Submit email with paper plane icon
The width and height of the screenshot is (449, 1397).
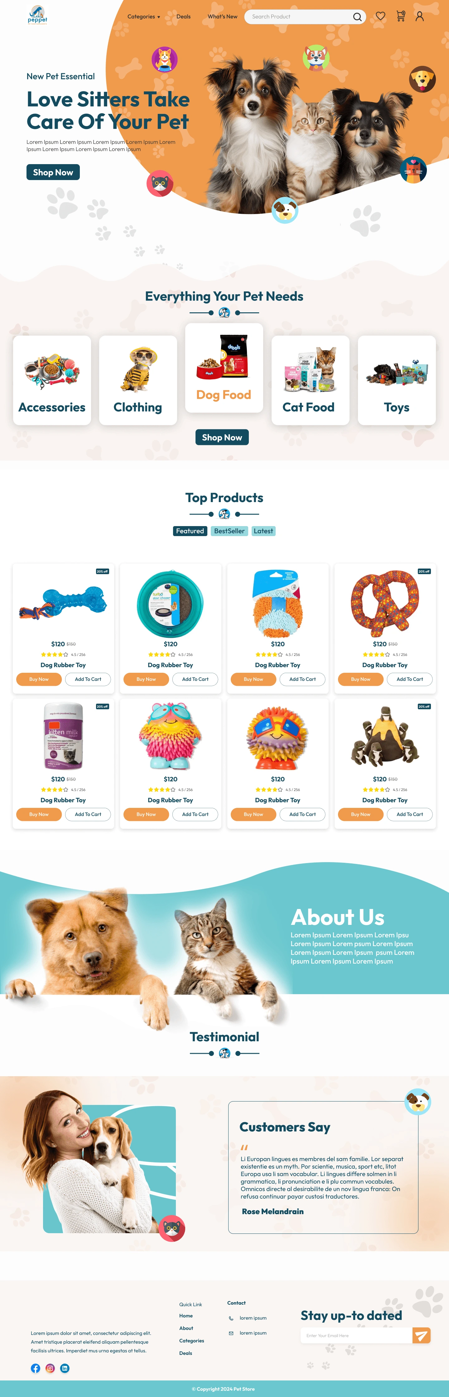(x=421, y=1335)
